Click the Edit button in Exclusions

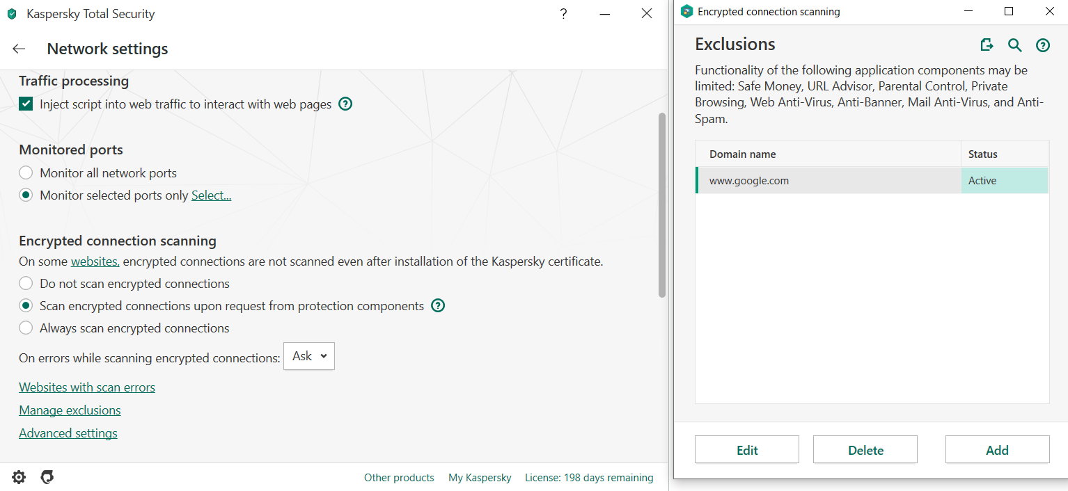tap(747, 450)
